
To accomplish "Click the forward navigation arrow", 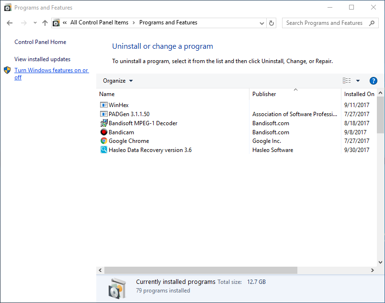I will point(24,23).
